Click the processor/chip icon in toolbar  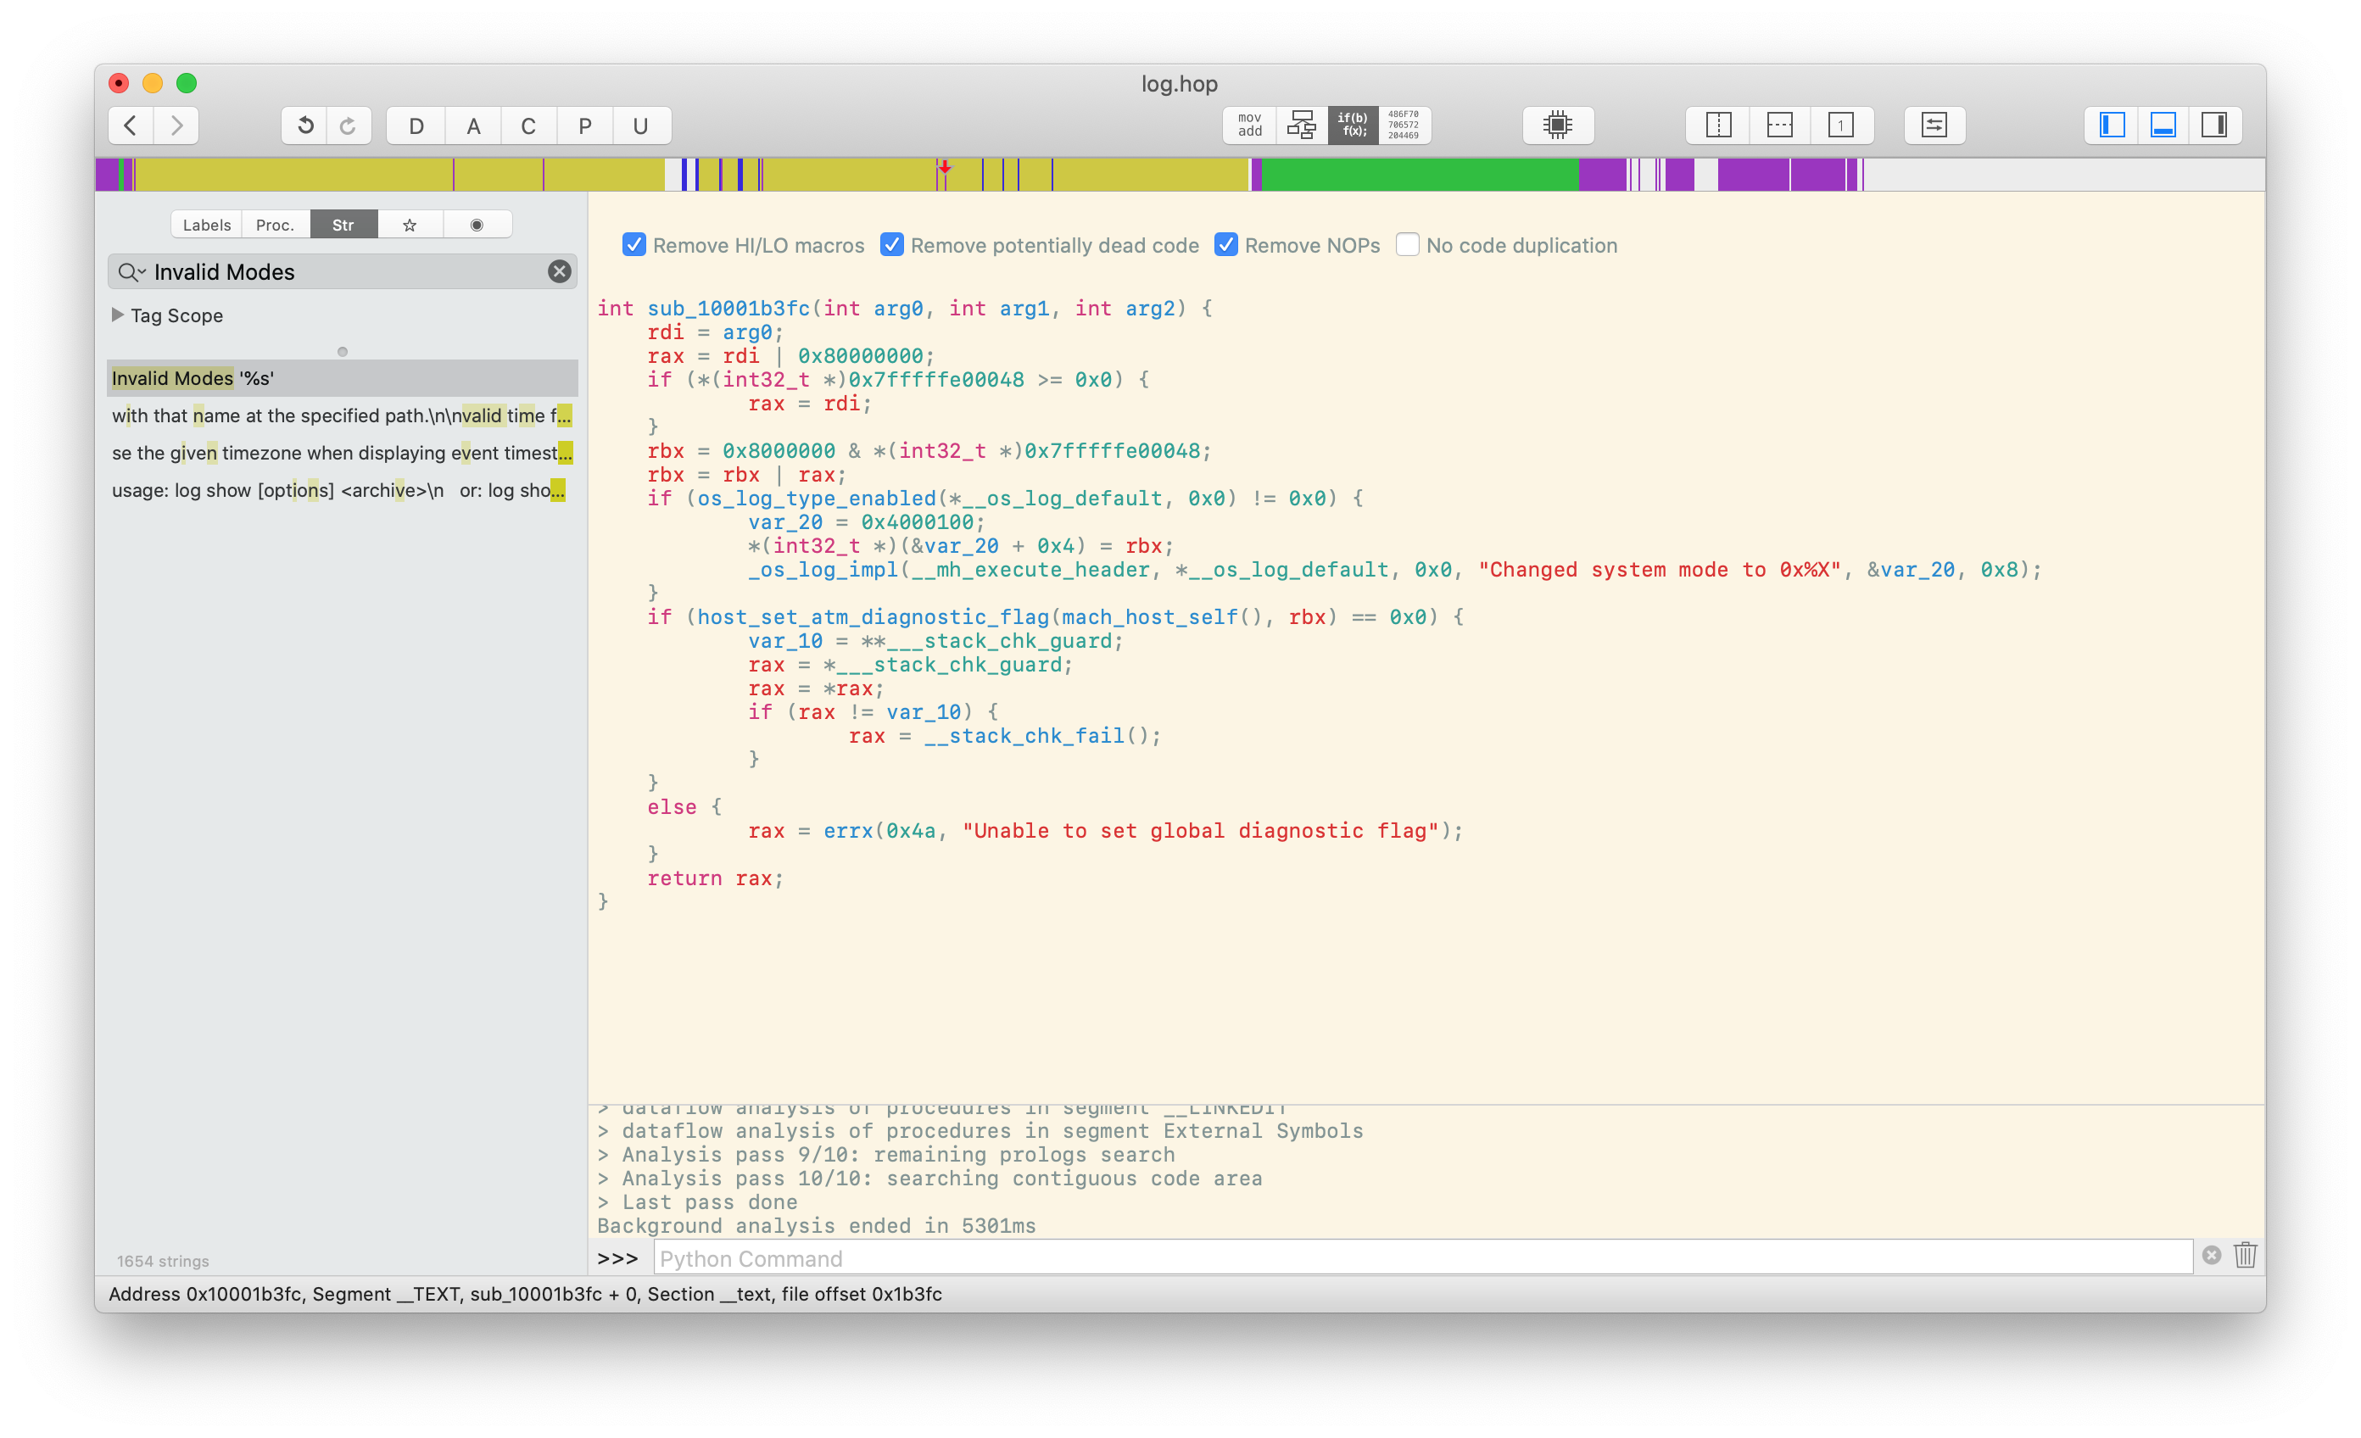coord(1558,125)
